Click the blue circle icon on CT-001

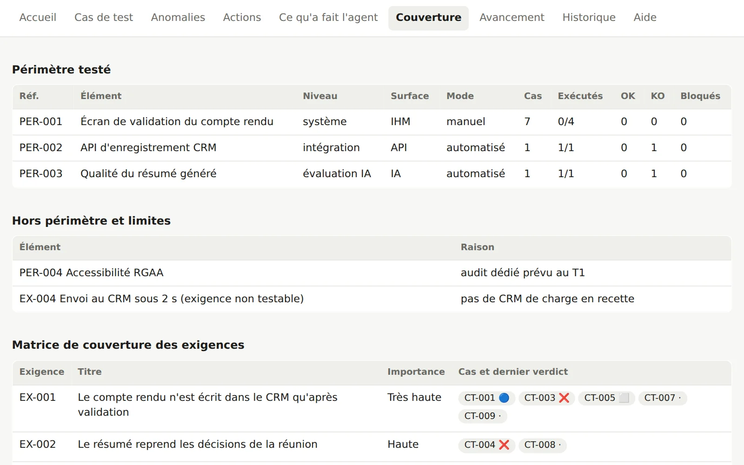click(x=504, y=398)
